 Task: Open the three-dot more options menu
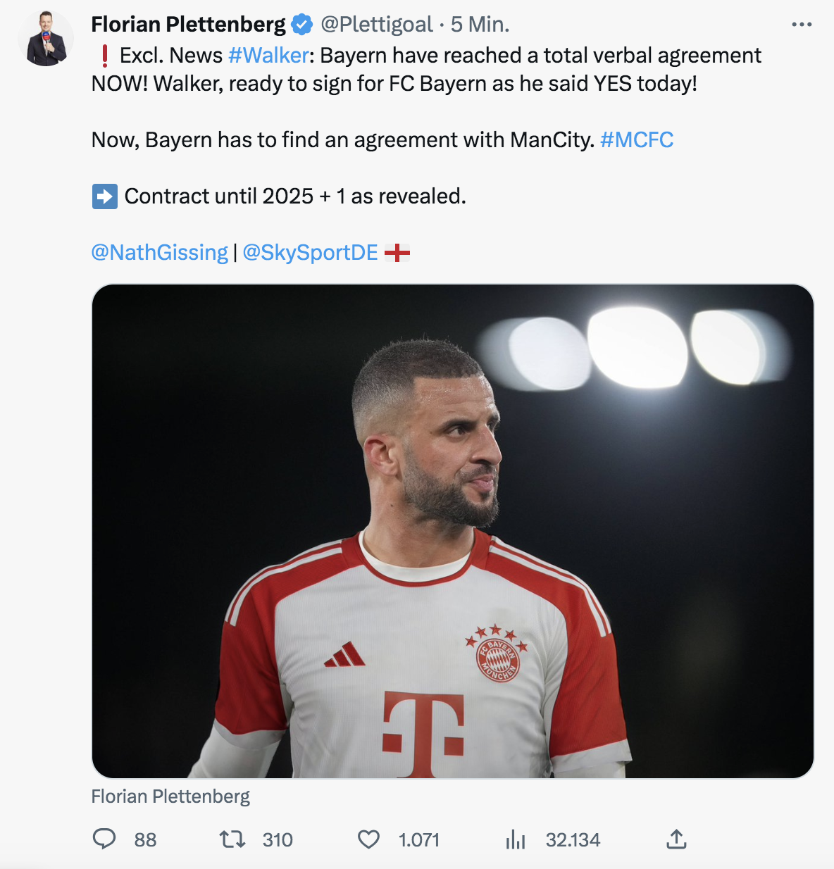802,25
